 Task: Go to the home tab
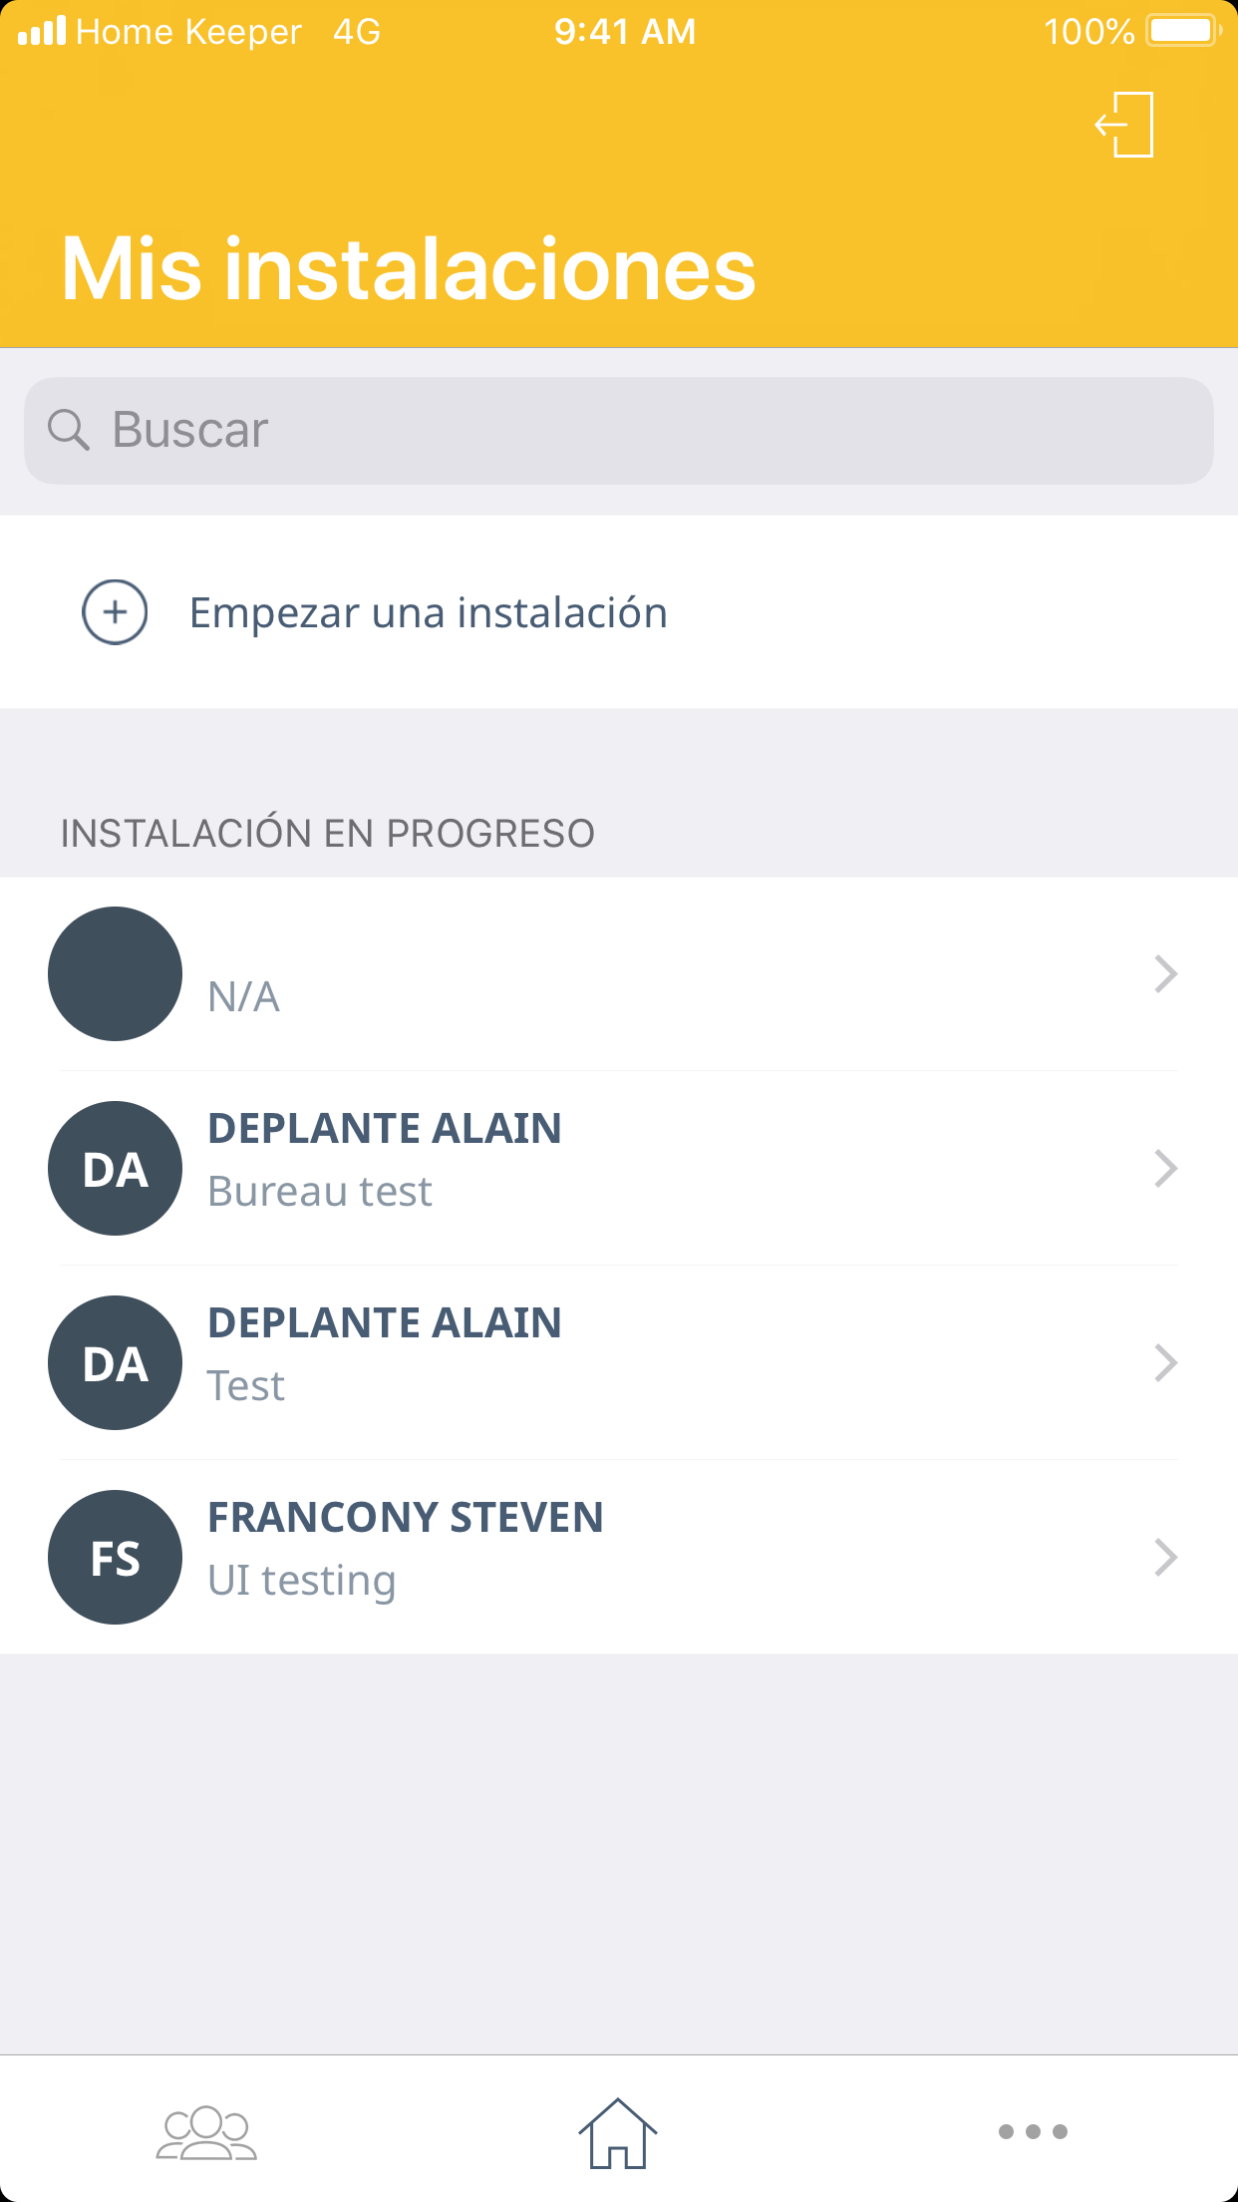tap(618, 2132)
